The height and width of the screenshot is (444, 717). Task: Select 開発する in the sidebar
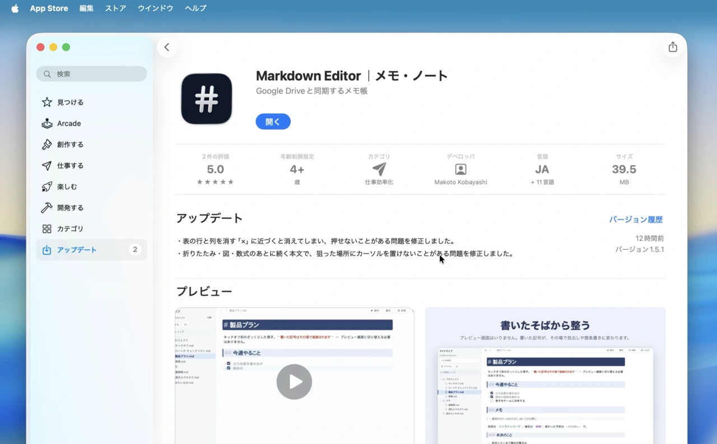pos(92,208)
